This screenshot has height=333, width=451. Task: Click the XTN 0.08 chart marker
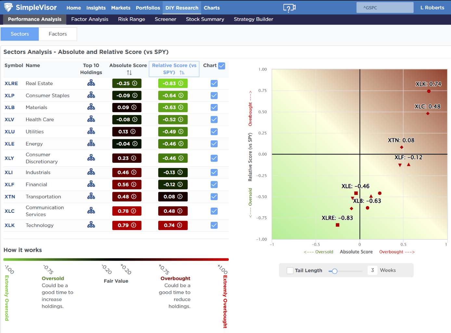[402, 147]
